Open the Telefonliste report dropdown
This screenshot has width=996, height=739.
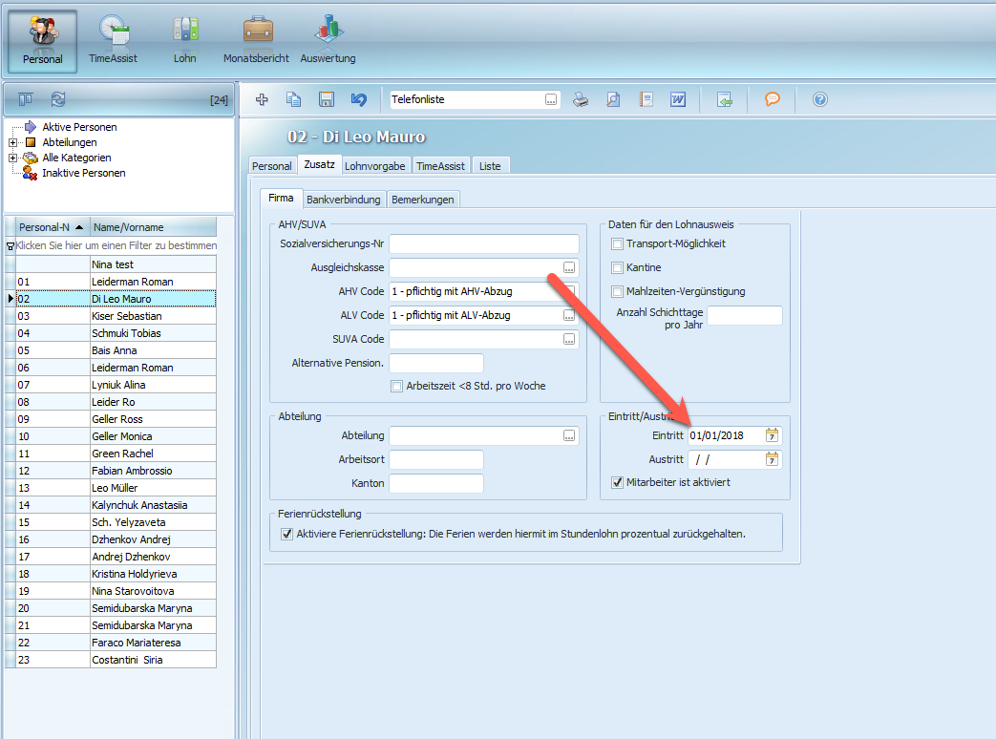coord(551,99)
